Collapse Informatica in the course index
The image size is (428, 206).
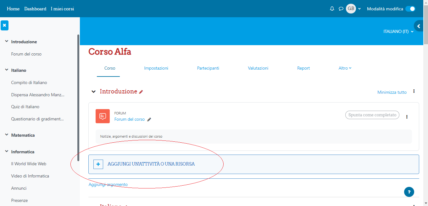point(6,151)
